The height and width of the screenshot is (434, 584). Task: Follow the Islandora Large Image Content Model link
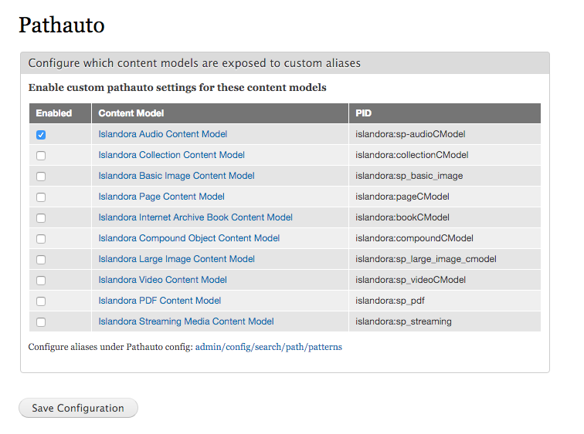pyautogui.click(x=177, y=259)
